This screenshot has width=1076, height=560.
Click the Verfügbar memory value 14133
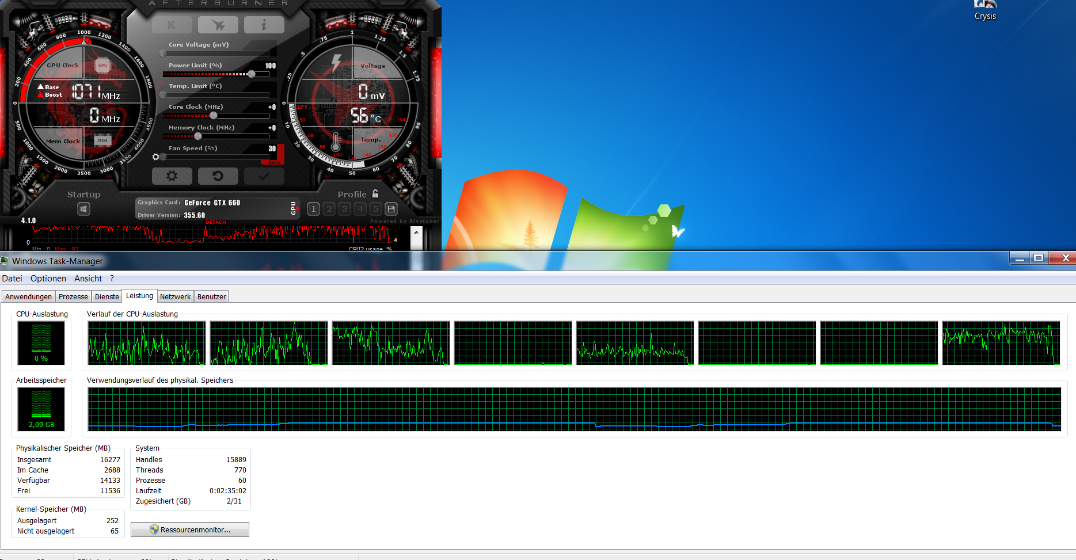click(x=110, y=481)
